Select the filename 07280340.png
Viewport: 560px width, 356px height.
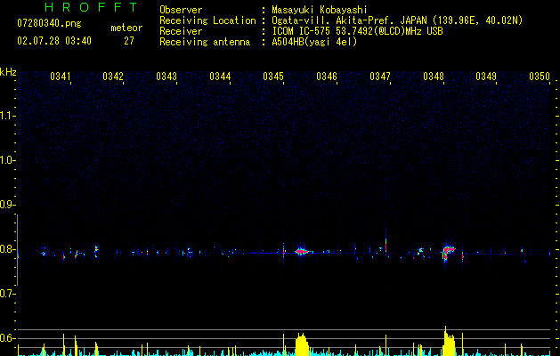coord(49,24)
